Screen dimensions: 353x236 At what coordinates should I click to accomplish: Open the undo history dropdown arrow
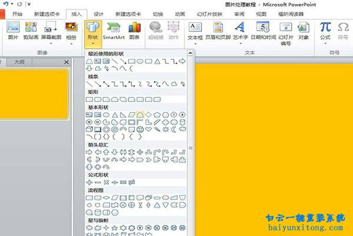tap(12, 4)
